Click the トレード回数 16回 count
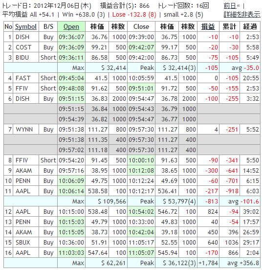 pyautogui.click(x=183, y=6)
